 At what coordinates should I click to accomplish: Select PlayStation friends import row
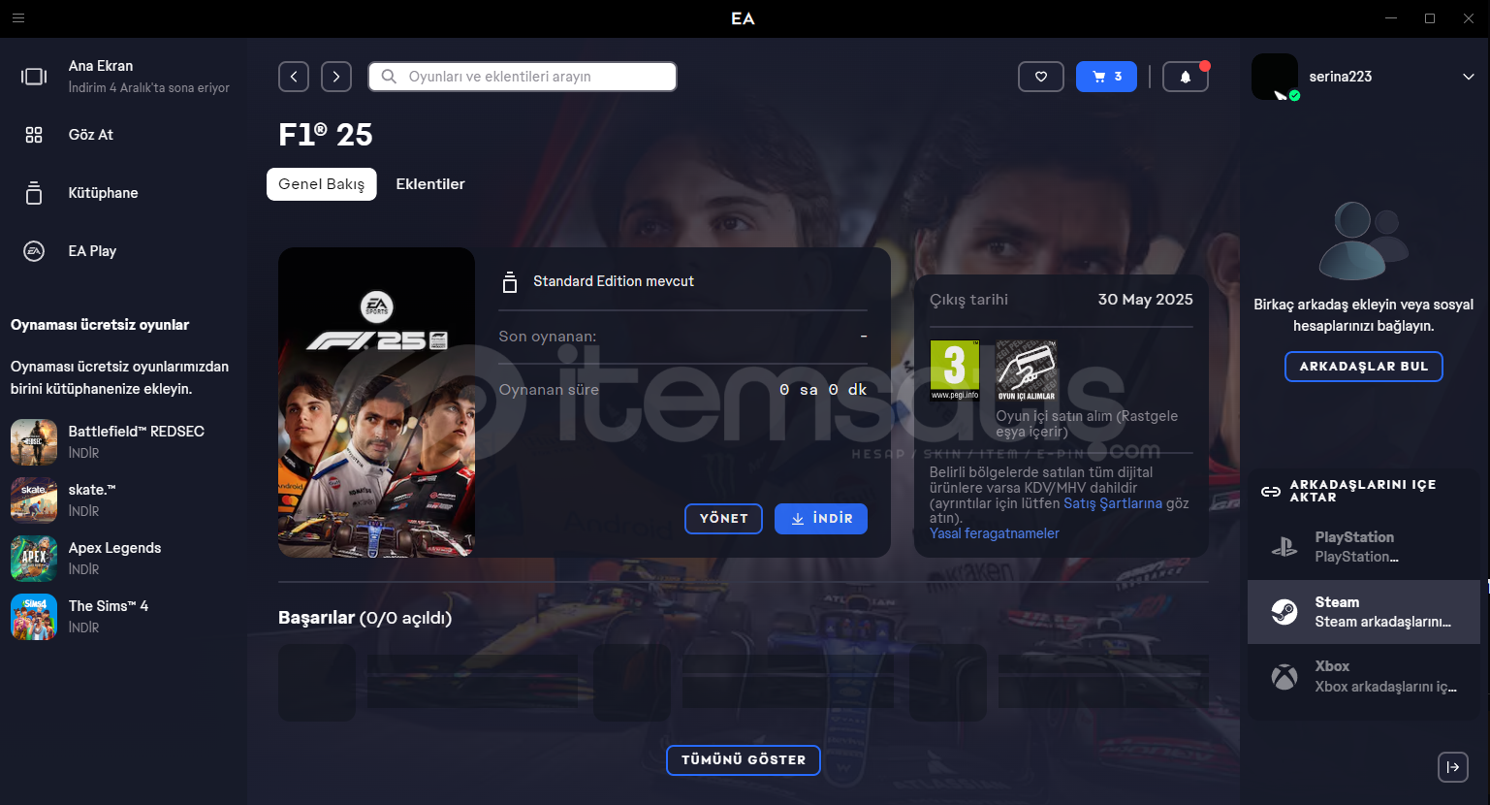click(x=1364, y=547)
